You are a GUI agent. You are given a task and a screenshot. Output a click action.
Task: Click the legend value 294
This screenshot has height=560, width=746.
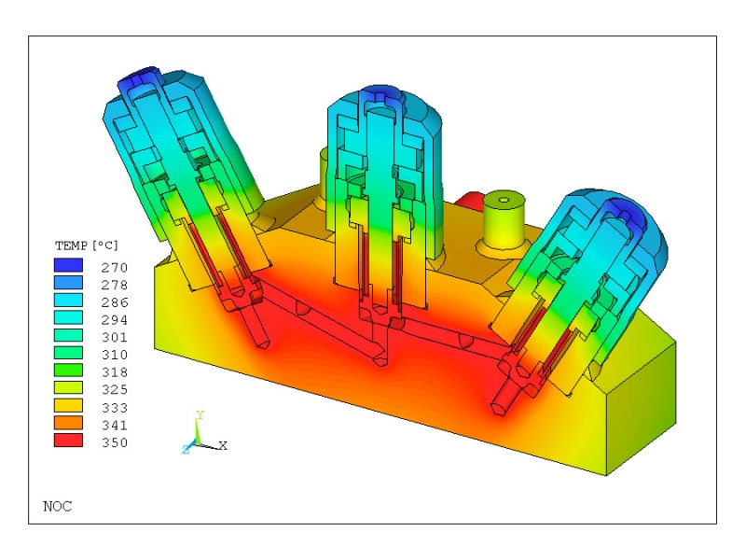click(x=115, y=320)
